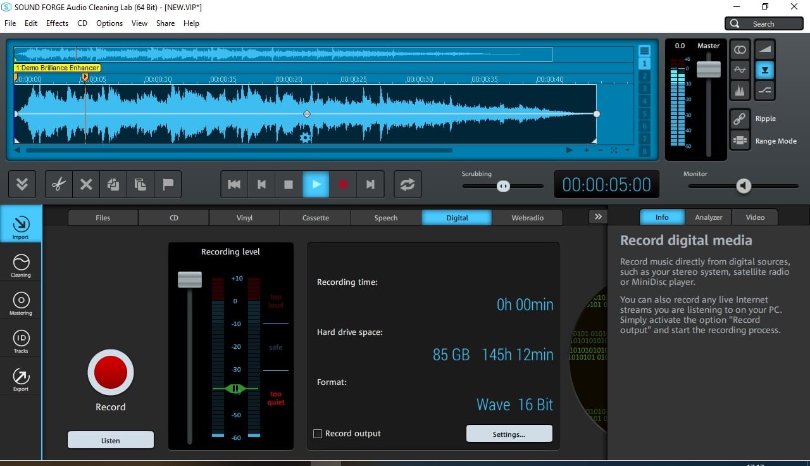This screenshot has height=466, width=810.
Task: Set a marker with the flag icon
Action: point(168,184)
